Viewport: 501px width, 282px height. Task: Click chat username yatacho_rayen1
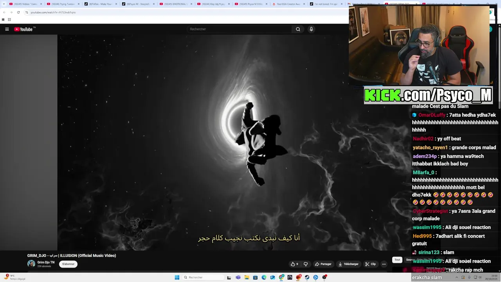point(430,148)
